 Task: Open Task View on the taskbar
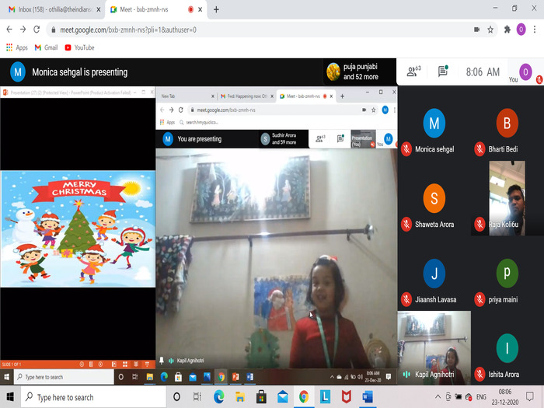click(197, 396)
